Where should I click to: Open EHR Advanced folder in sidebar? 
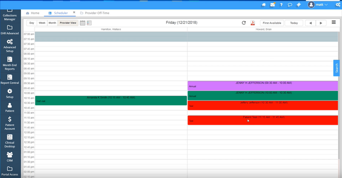(x=10, y=30)
